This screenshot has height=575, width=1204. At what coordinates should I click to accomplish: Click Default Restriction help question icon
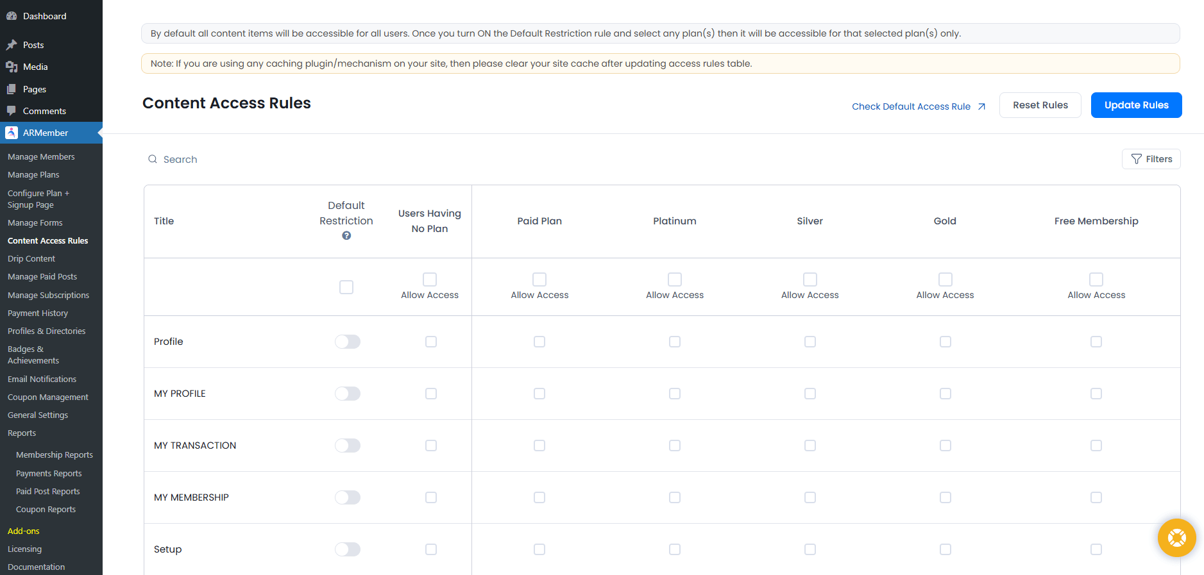tap(346, 236)
